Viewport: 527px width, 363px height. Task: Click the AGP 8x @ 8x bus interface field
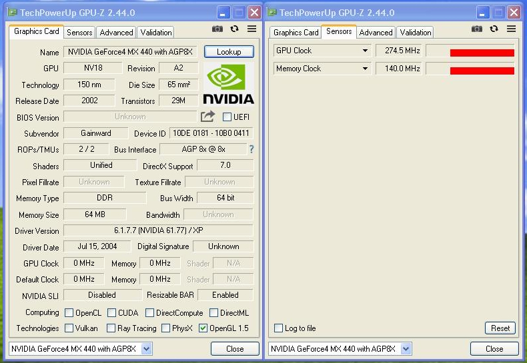click(203, 149)
